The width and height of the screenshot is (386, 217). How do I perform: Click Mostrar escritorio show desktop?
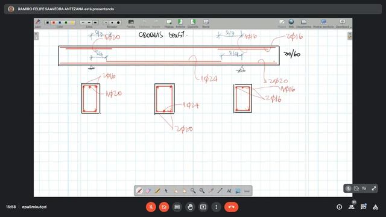pos(323,24)
